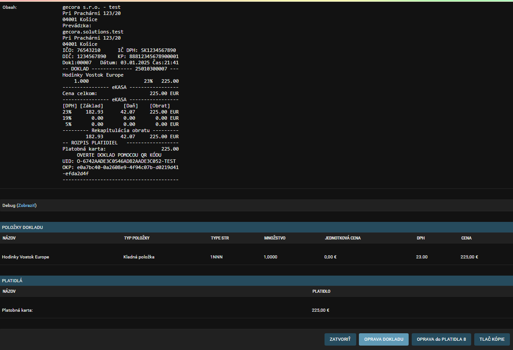Click the PLATIDLO column header

pos(321,291)
